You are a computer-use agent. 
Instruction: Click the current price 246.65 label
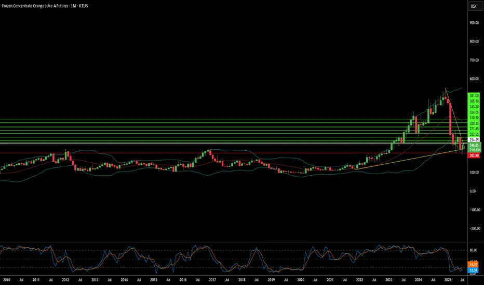[x=474, y=145]
